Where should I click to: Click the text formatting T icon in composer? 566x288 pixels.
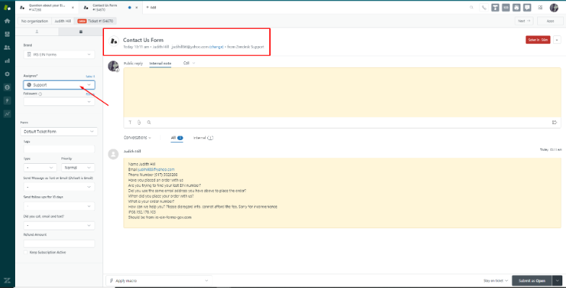(130, 123)
